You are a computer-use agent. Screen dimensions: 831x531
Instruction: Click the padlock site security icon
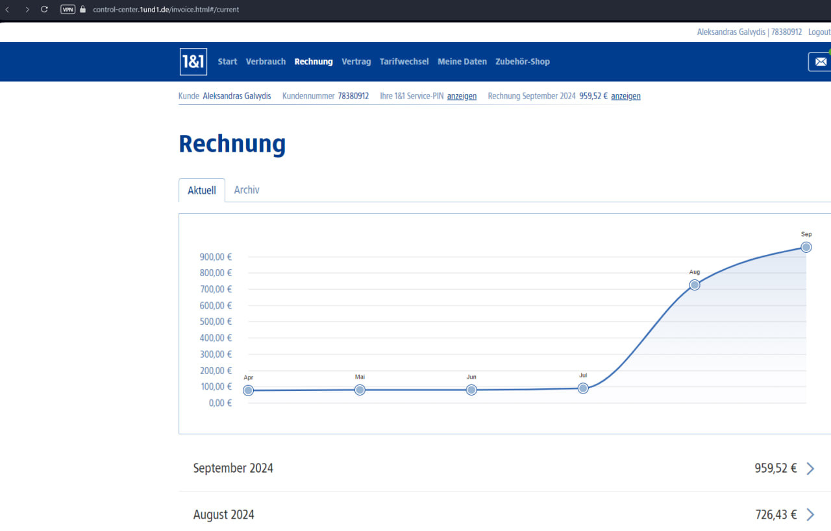(x=82, y=10)
